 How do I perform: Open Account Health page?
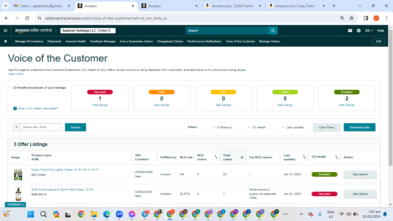tap(76, 41)
